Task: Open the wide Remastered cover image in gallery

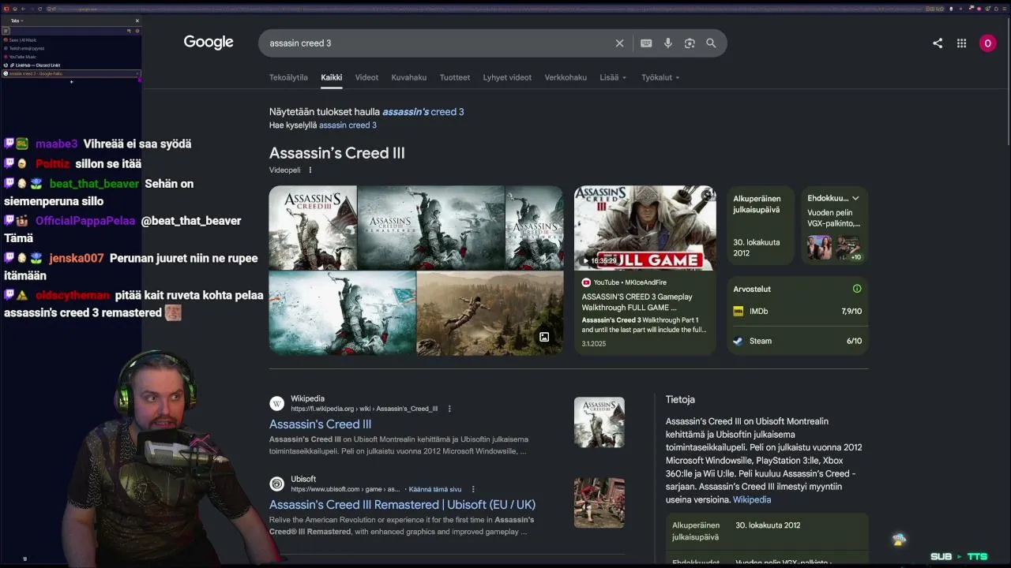Action: [x=431, y=227]
